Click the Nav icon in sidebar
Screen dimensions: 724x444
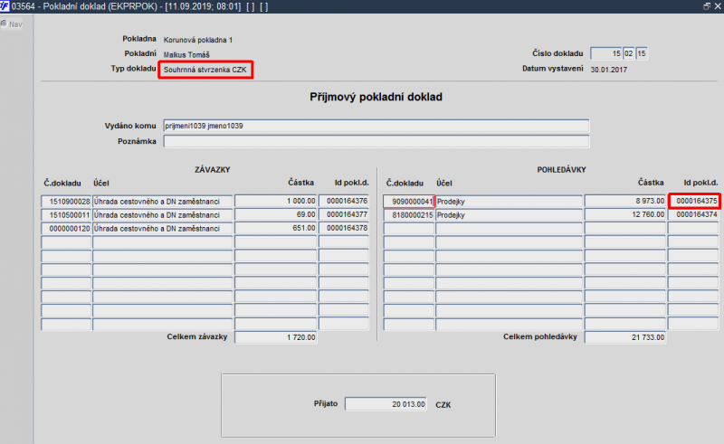[x=4, y=24]
